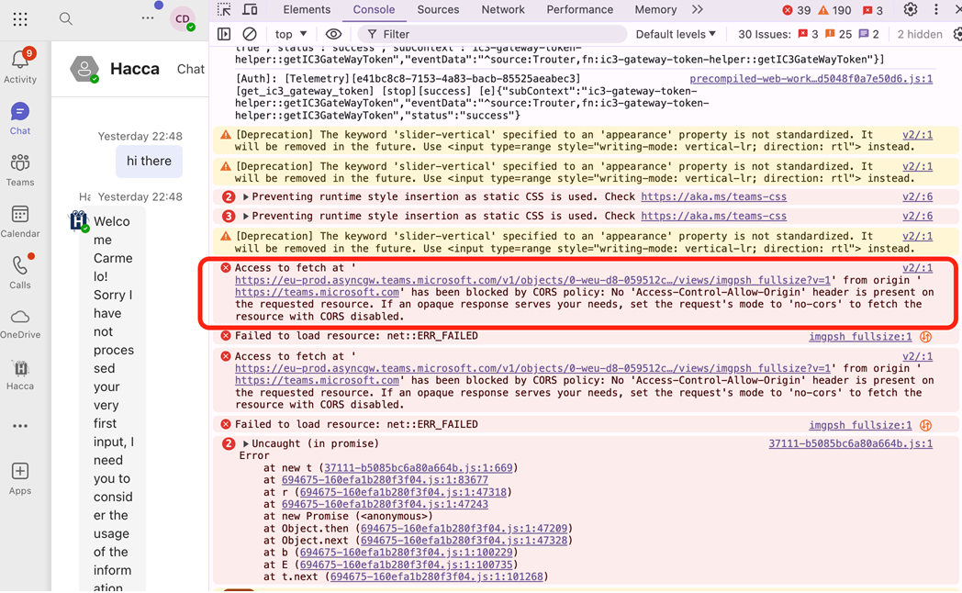Image resolution: width=962 pixels, height=593 pixels.
Task: Expand the Uncaught (in promise) error
Action: pos(245,444)
